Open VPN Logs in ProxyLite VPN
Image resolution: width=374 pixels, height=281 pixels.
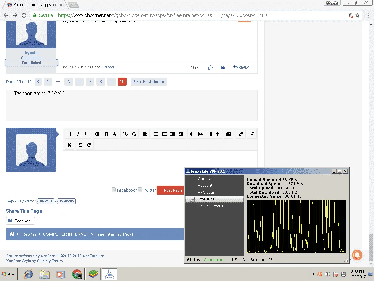(x=206, y=192)
